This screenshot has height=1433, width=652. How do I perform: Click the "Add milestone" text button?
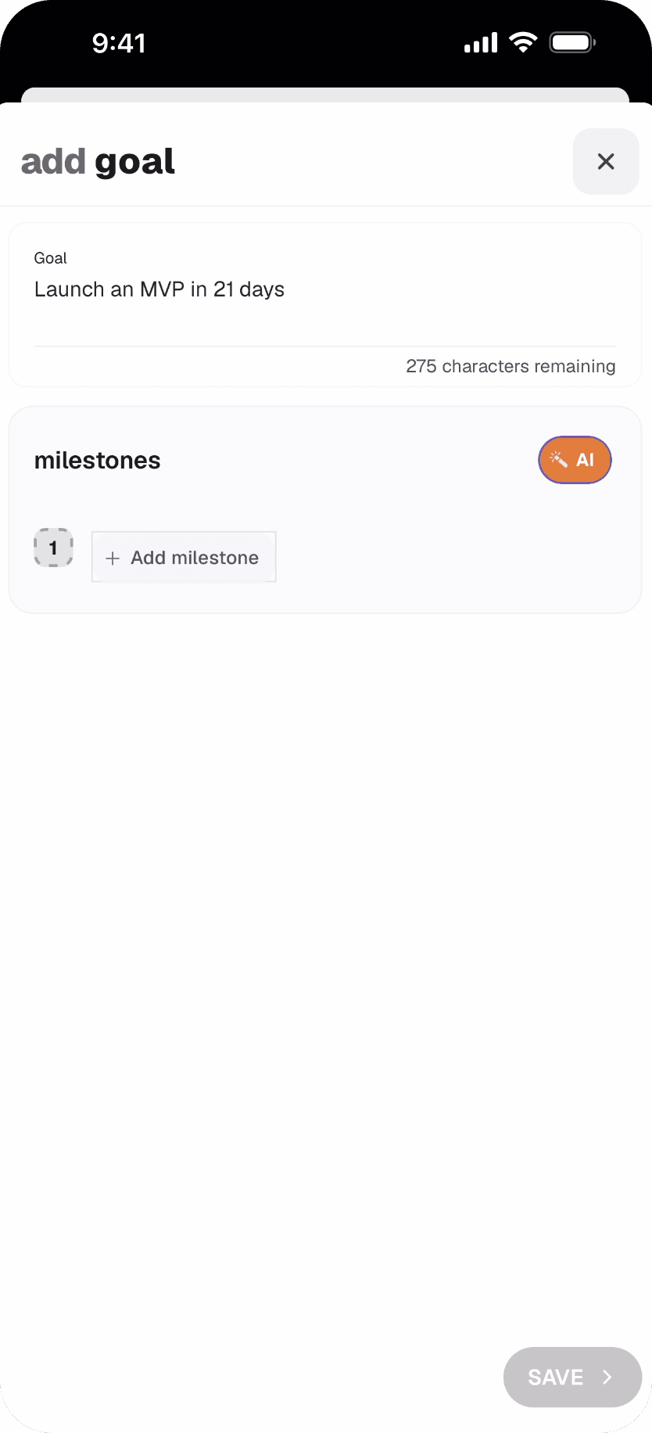(x=195, y=558)
